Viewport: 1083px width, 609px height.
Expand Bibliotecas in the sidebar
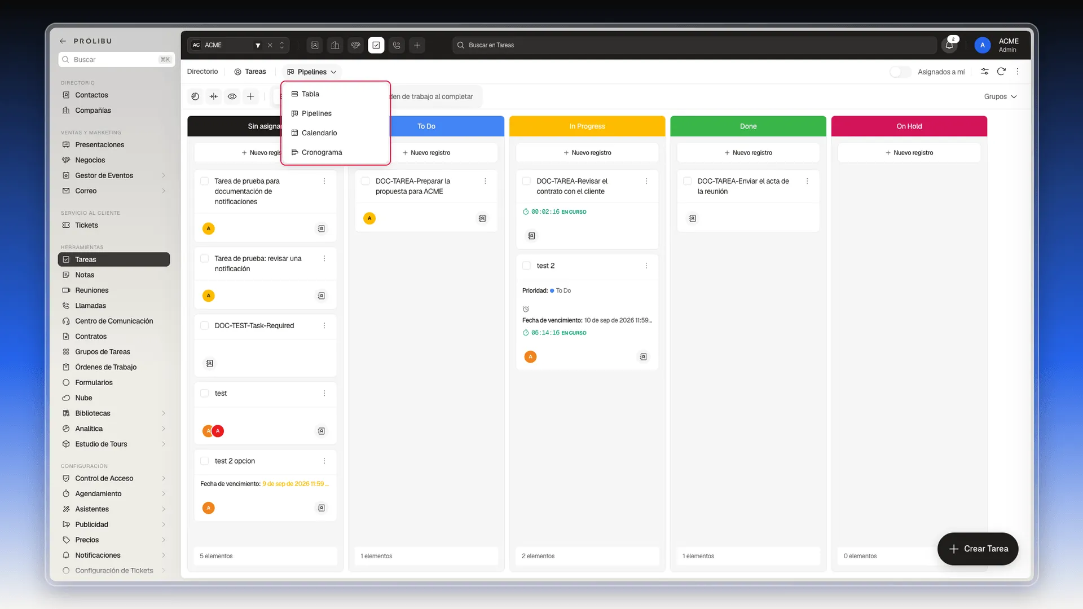(164, 413)
